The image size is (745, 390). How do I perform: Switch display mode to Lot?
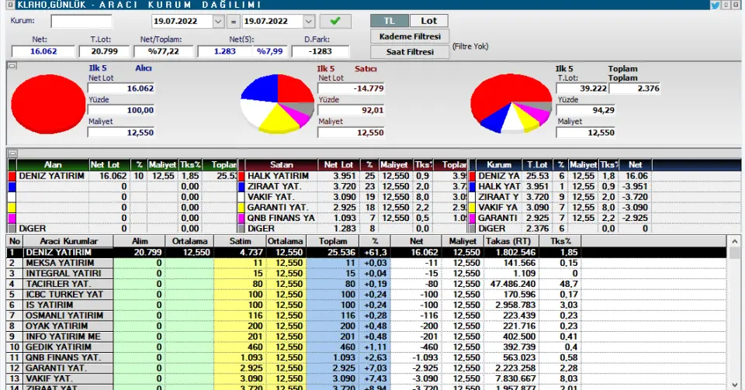point(428,20)
